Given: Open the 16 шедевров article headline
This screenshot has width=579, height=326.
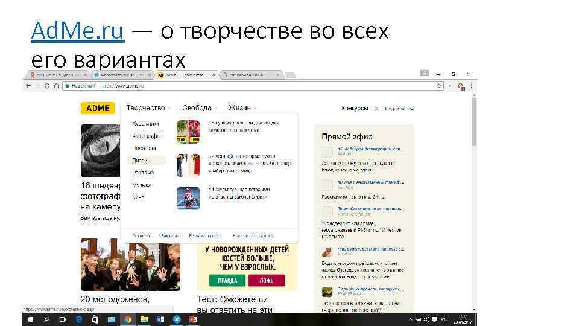Looking at the screenshot, I should tap(101, 196).
